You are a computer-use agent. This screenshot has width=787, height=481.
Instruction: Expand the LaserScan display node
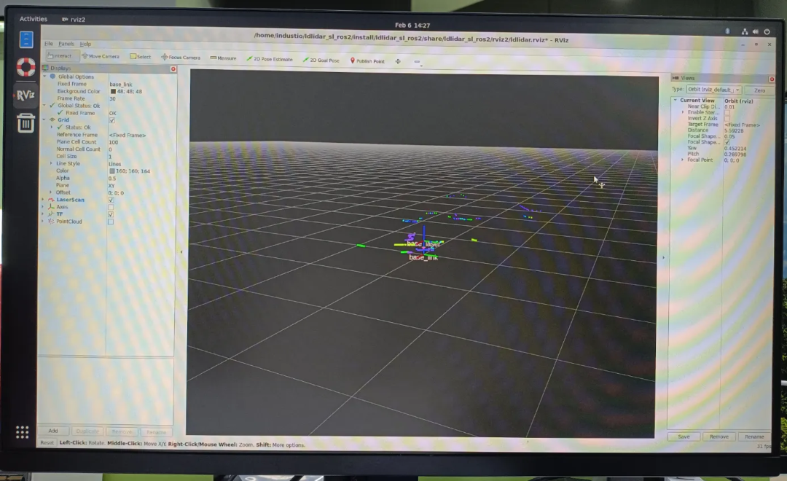pos(43,200)
